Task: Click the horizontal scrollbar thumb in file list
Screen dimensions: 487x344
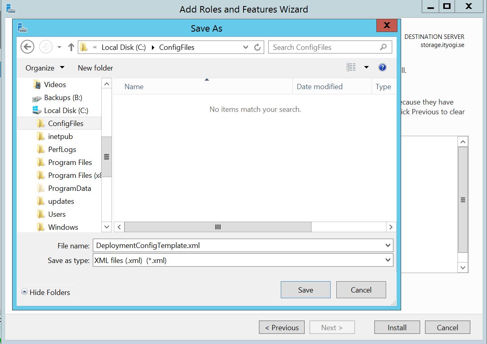Action: (x=218, y=227)
